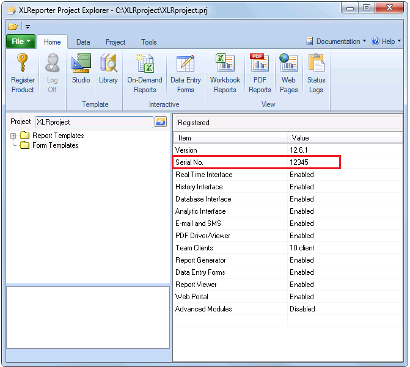Open Data Entry Forms
The height and width of the screenshot is (367, 410).
click(186, 73)
